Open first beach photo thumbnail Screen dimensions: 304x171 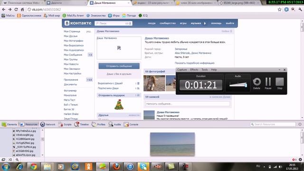(x=154, y=83)
